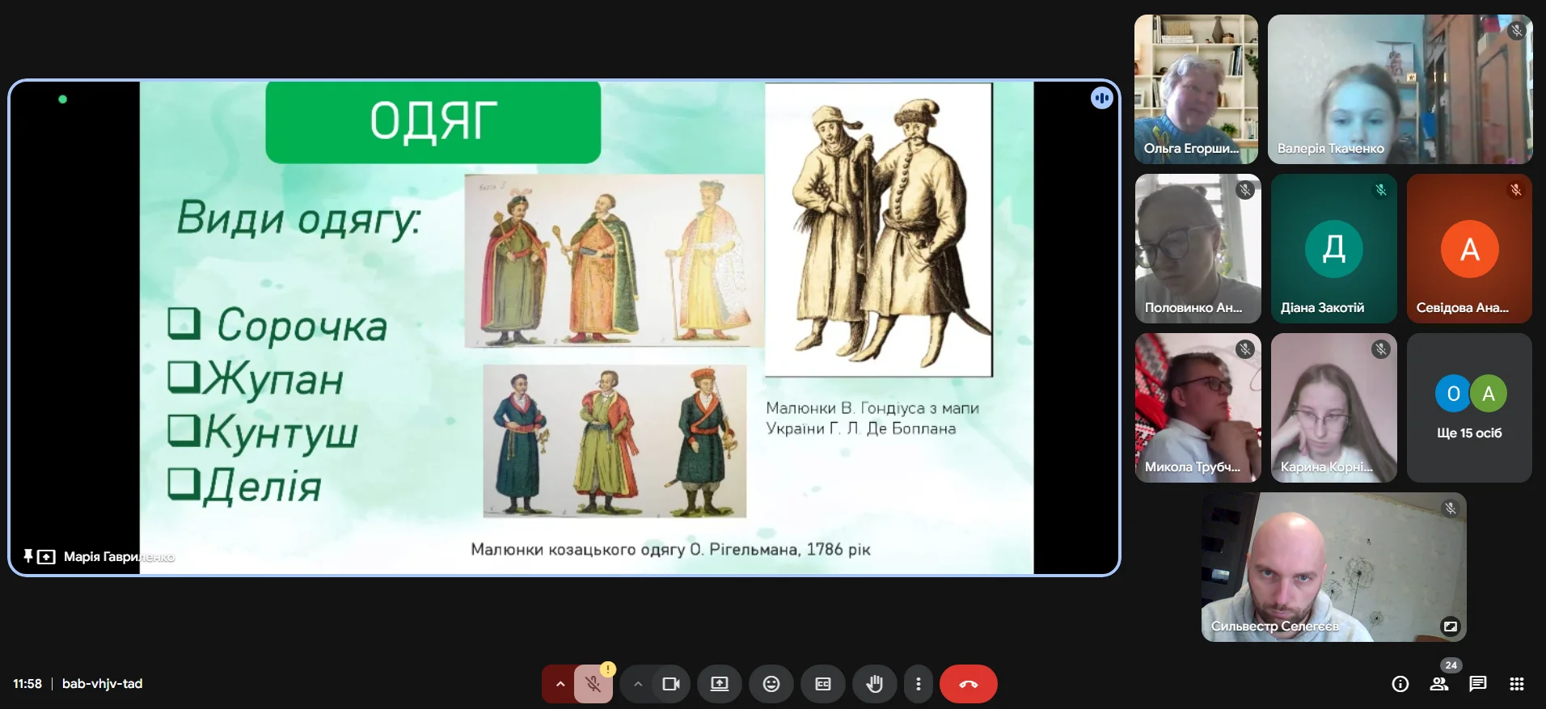Select Діана Закотій participant tile

coord(1333,249)
